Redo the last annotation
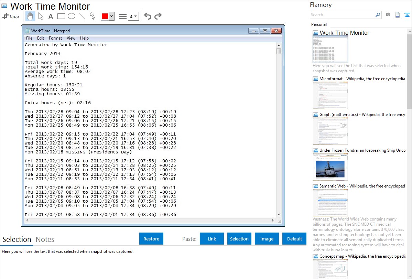The height and width of the screenshot is (279, 412). tap(158, 16)
